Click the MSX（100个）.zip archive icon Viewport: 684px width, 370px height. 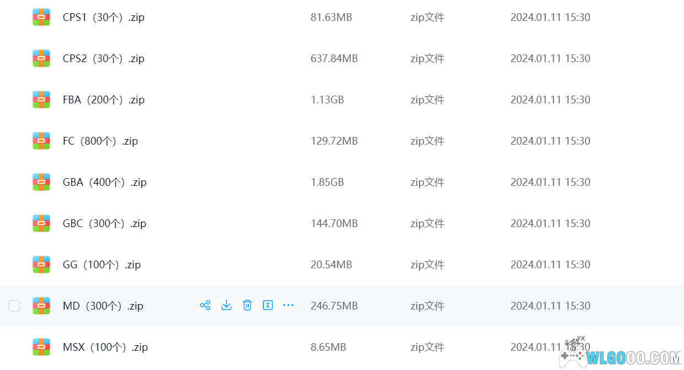(41, 347)
